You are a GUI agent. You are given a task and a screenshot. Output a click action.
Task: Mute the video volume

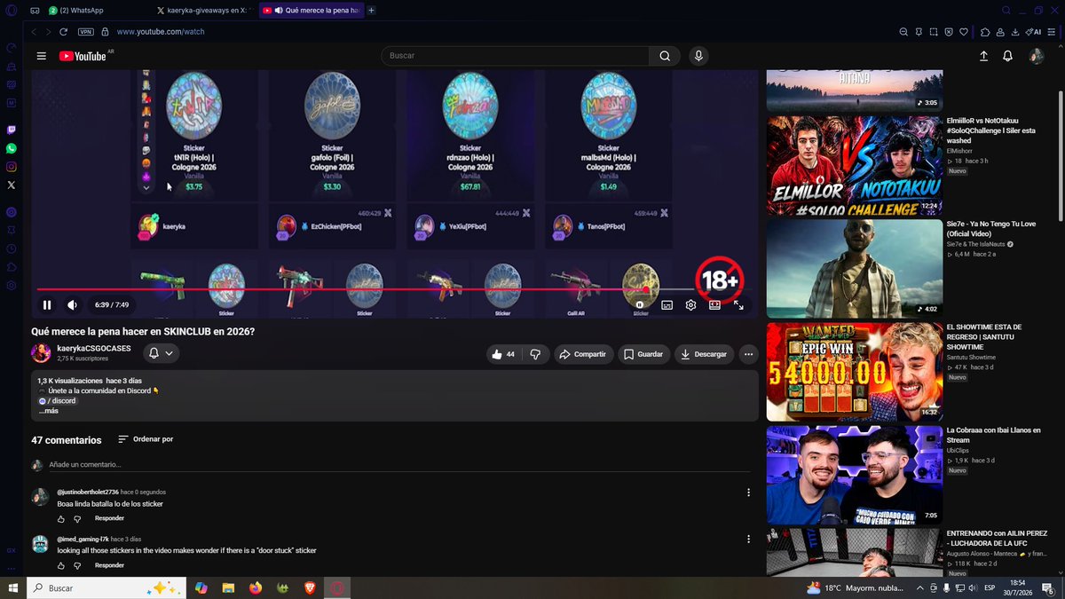pos(72,304)
